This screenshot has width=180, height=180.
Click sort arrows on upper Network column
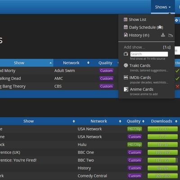tap(88, 63)
